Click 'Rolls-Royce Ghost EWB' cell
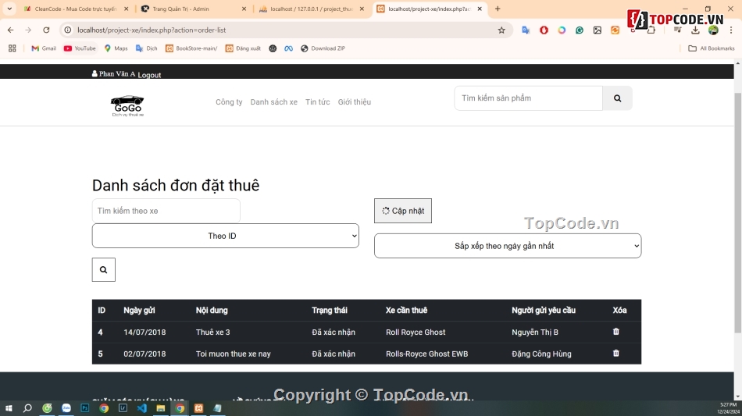The width and height of the screenshot is (742, 416). tap(426, 354)
